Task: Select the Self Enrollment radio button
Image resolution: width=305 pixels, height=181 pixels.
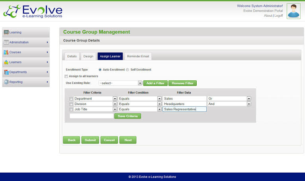Action: (127, 70)
